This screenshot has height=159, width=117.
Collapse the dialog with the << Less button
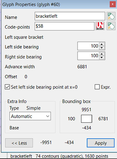[x=19, y=143]
